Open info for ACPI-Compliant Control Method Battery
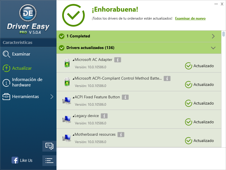 click(167, 78)
